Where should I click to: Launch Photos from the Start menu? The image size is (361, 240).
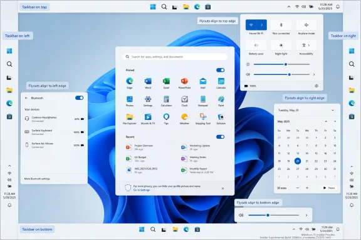tap(130, 101)
